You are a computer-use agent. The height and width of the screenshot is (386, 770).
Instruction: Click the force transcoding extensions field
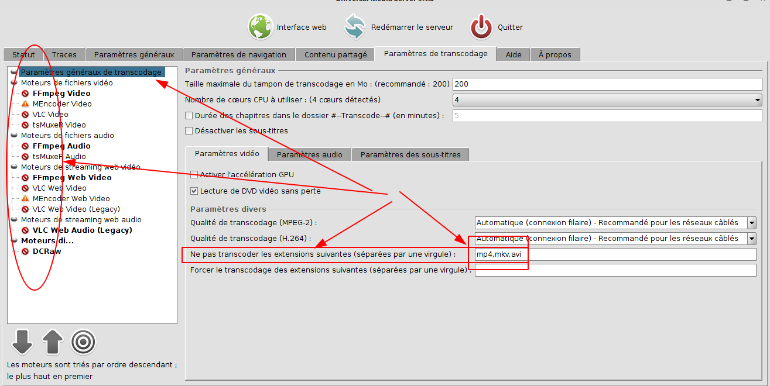615,270
